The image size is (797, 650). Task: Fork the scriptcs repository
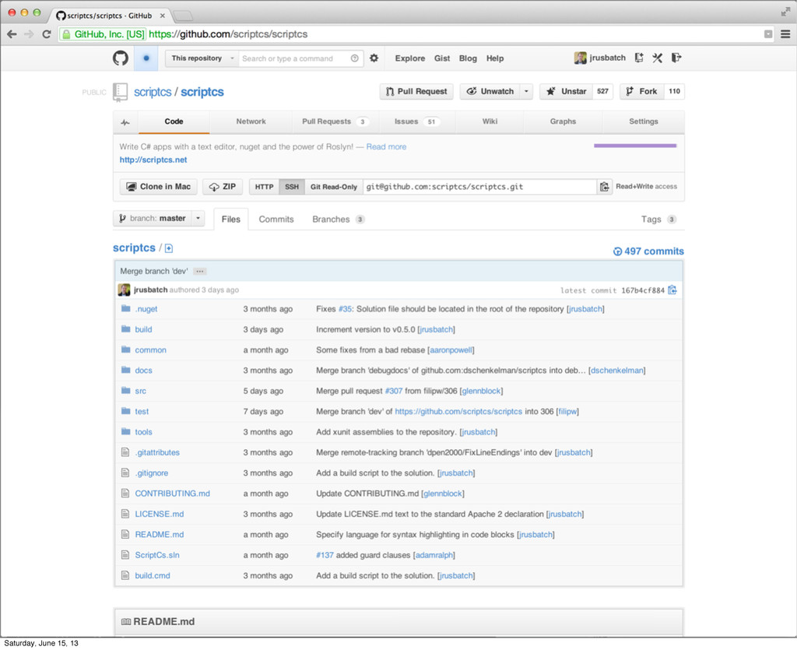click(x=642, y=92)
